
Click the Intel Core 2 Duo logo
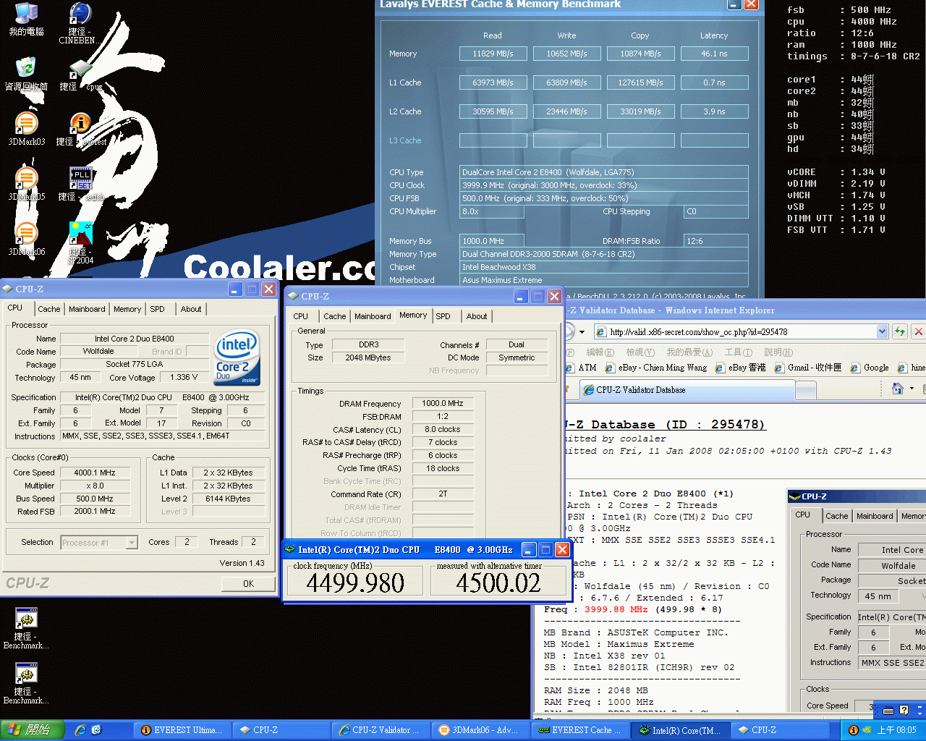tap(237, 358)
